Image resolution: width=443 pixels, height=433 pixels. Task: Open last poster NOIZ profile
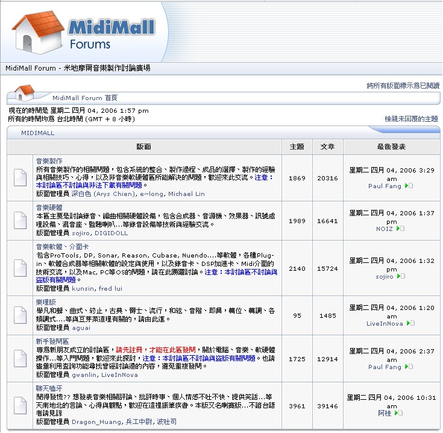tap(385, 229)
